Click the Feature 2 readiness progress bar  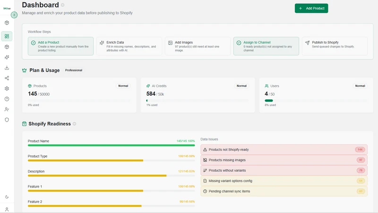click(x=111, y=206)
